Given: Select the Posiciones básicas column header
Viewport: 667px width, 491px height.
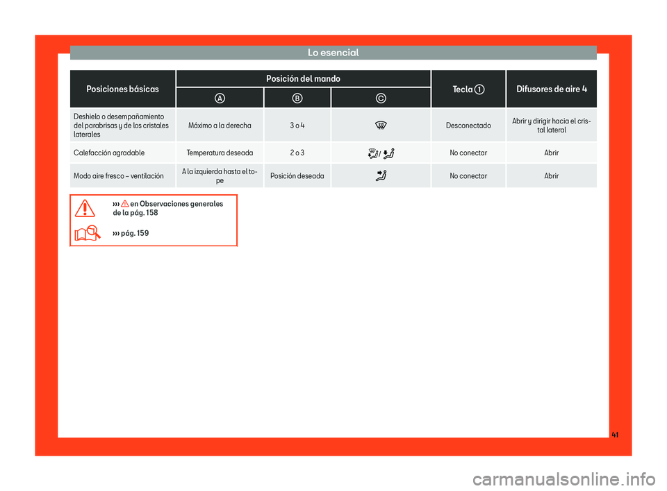Looking at the screenshot, I should 122,89.
